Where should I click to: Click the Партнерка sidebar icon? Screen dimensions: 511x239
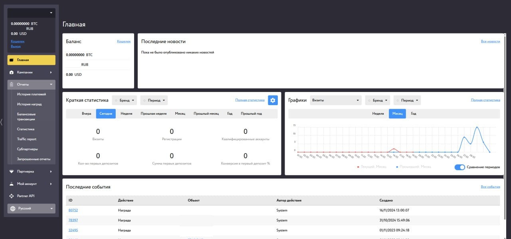point(12,171)
